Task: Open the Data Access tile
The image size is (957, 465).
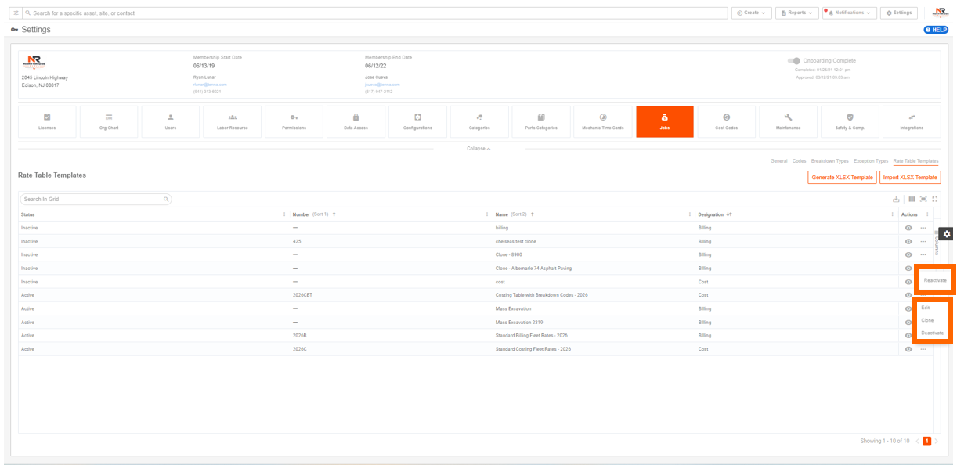Action: [x=356, y=121]
